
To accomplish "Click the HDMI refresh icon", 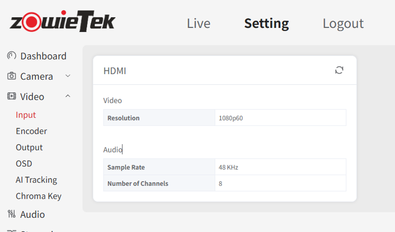I will 339,70.
